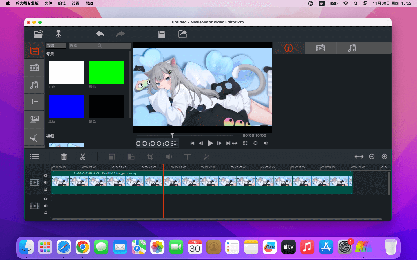The height and width of the screenshot is (260, 417).
Task: Click the preview playhead scrubber handle
Action: 172,135
